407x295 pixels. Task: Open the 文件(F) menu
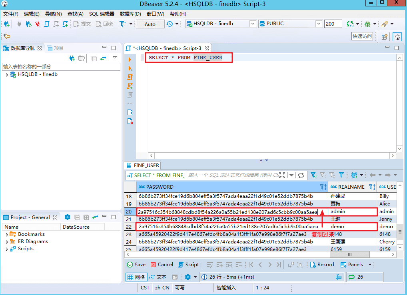coord(11,14)
